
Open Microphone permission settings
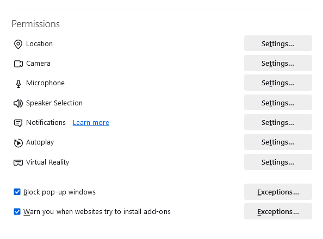pos(278,83)
